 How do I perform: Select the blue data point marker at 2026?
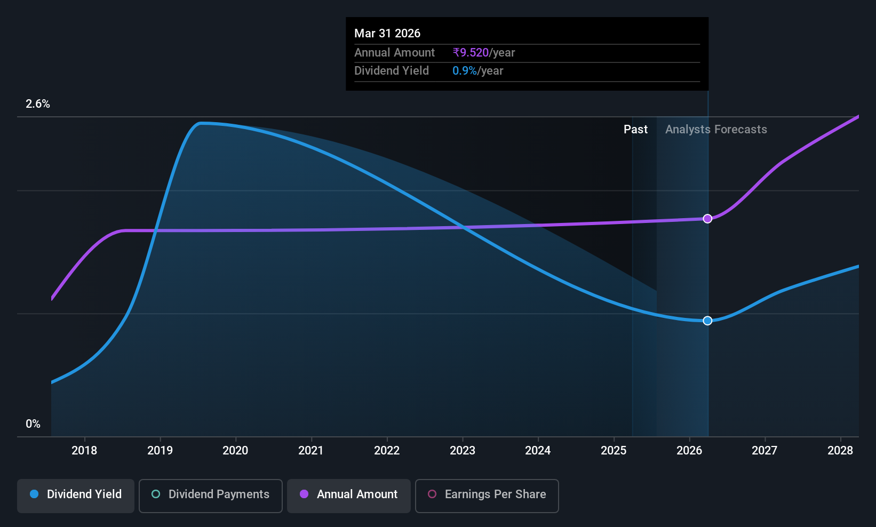coord(707,321)
